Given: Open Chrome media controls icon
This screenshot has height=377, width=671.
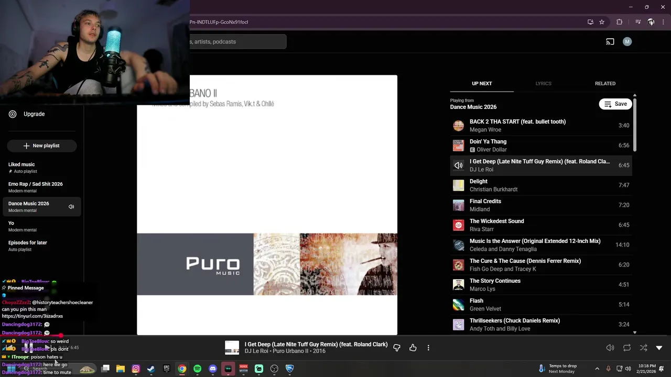Looking at the screenshot, I should point(638,22).
